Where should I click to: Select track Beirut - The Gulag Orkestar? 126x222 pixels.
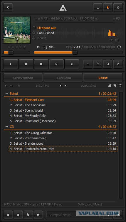[x=63, y=133]
